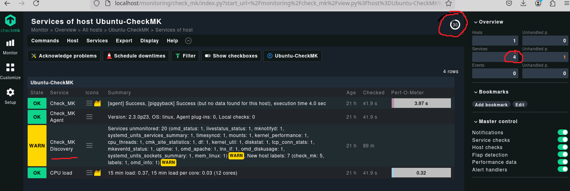Click the CPU load Perf-O-Meter bar
Image resolution: width=570 pixels, height=191 pixels.
[x=421, y=173]
